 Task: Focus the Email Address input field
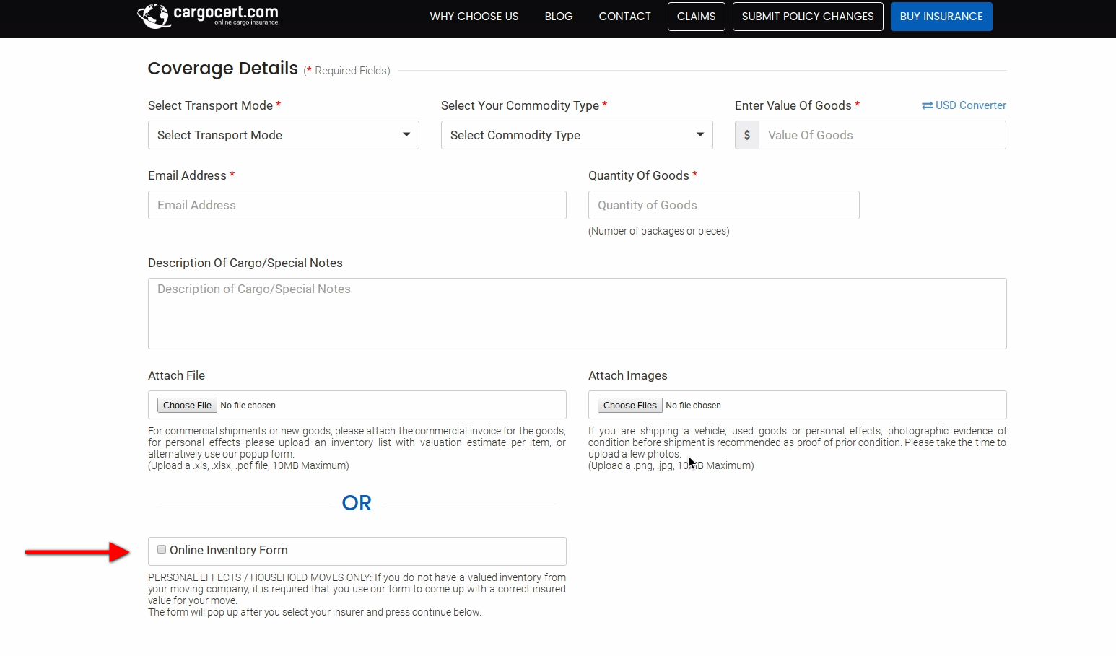pos(357,205)
